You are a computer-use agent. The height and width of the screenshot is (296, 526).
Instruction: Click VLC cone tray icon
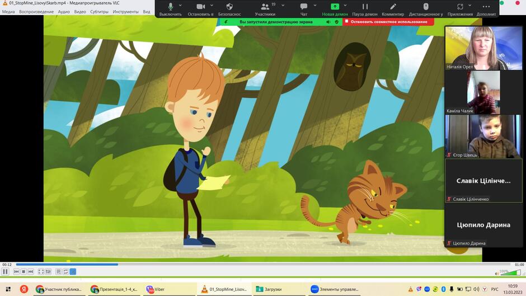click(410, 289)
